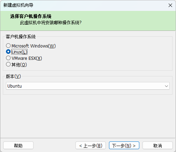Expand the version list via chevron arrow
Image resolution: width=176 pixels, height=152 pixels.
pyautogui.click(x=166, y=86)
